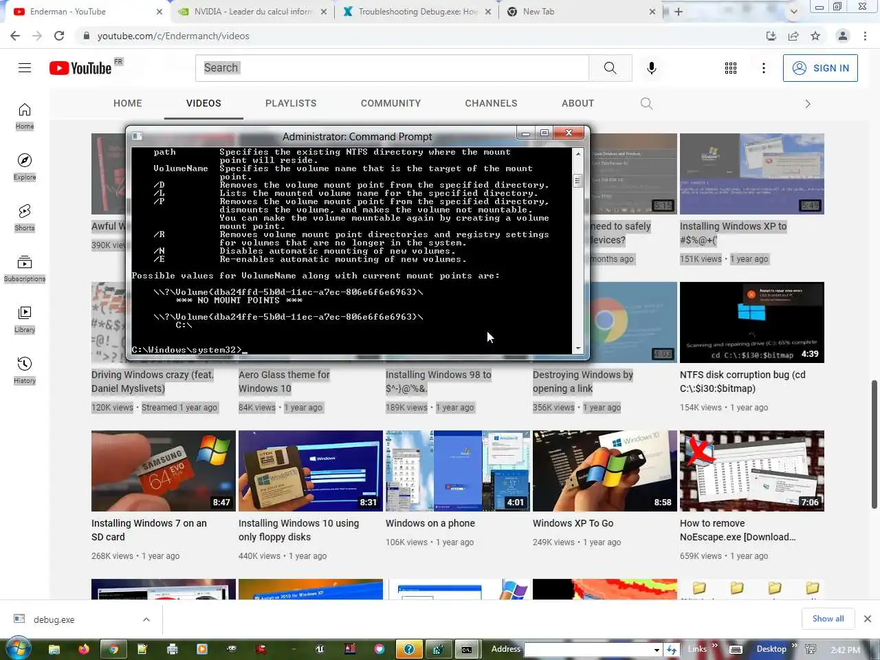Open the Chrome three-dot menu
Viewport: 880px width, 660px height.
coord(866,36)
